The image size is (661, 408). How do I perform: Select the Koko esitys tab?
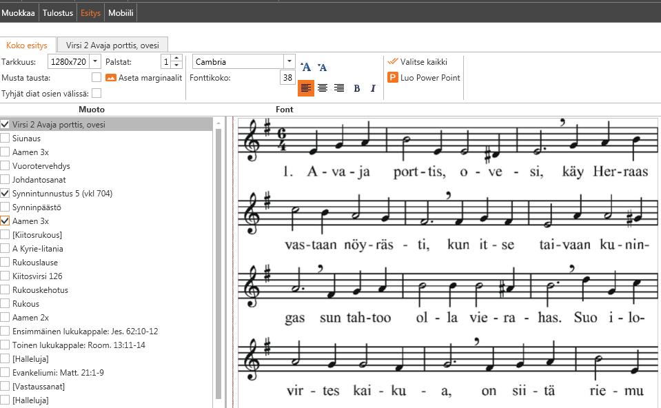point(27,45)
